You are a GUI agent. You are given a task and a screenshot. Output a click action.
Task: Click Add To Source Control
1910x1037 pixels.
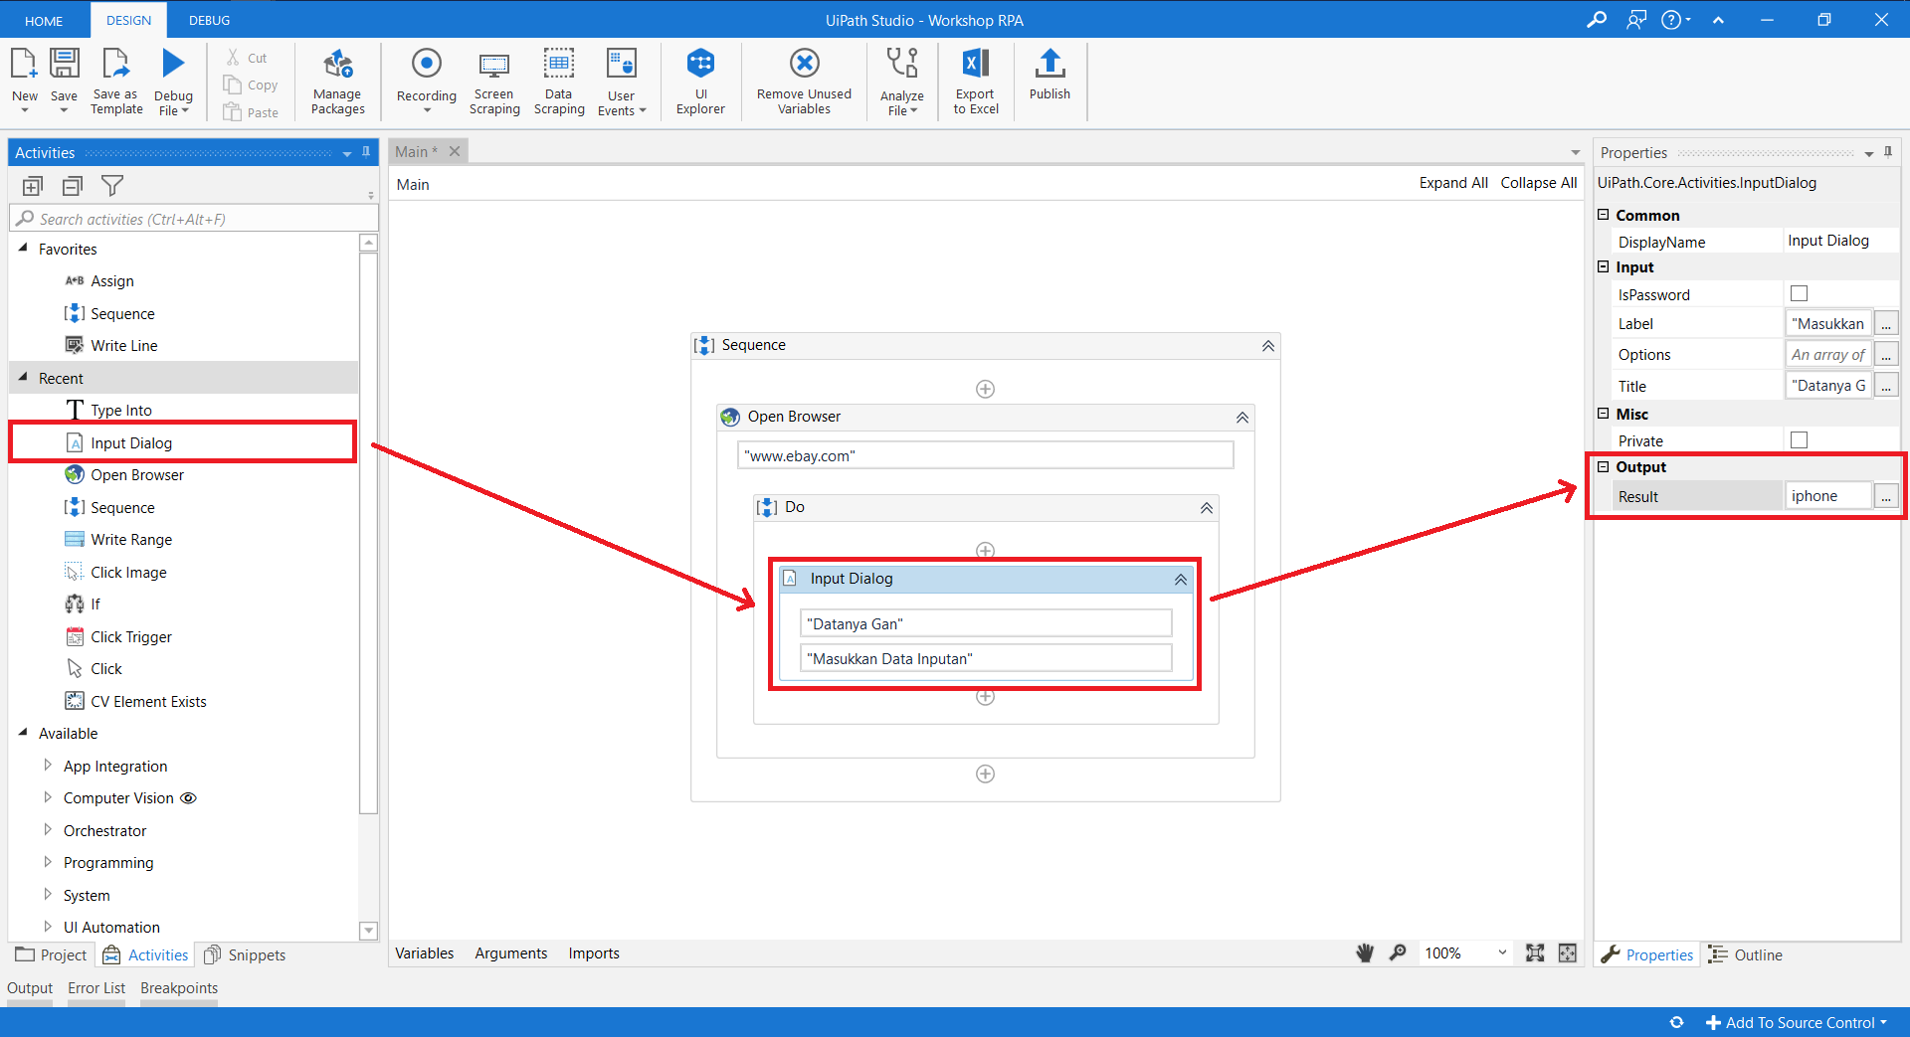tap(1799, 1022)
